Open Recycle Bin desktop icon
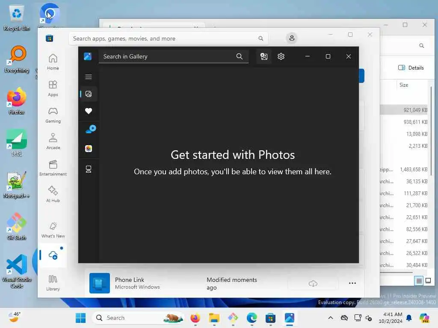Viewport: 438px width, 328px height. [x=17, y=18]
